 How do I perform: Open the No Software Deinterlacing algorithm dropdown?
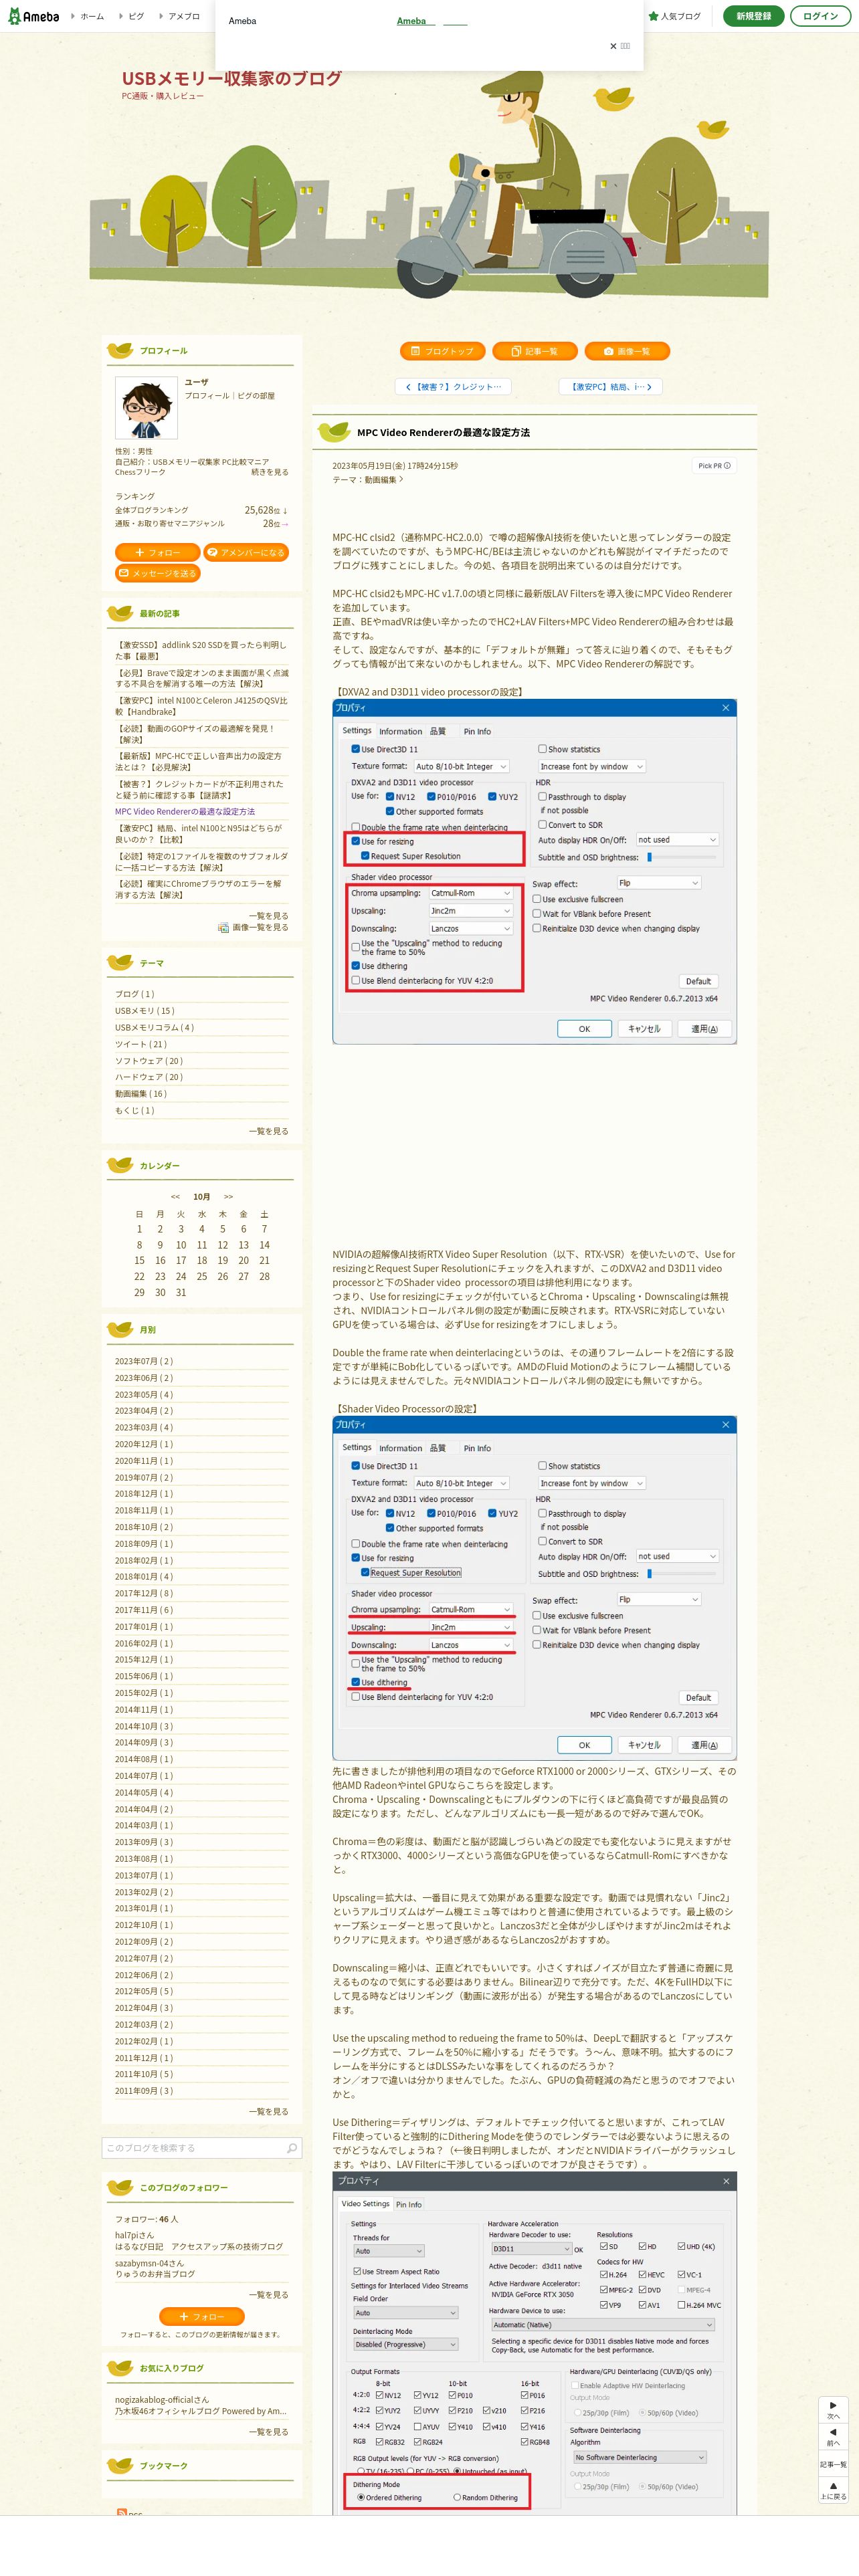[639, 2456]
